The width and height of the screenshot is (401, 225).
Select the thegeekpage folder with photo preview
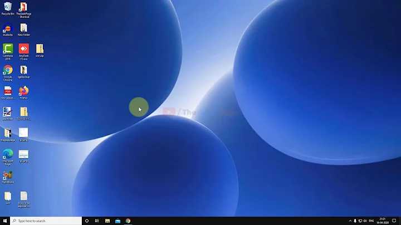[8, 135]
